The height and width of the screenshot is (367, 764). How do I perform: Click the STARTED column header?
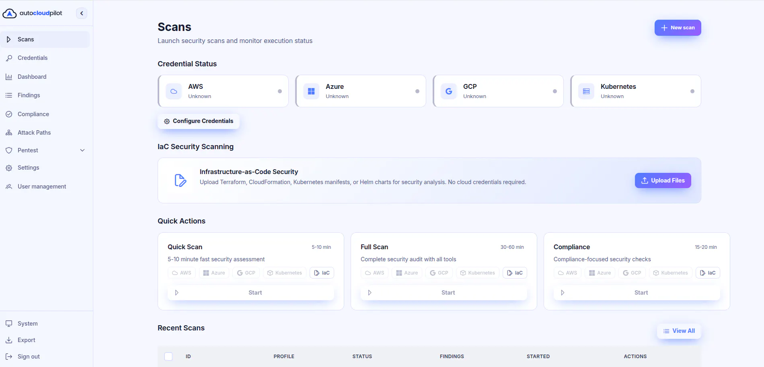coord(538,357)
